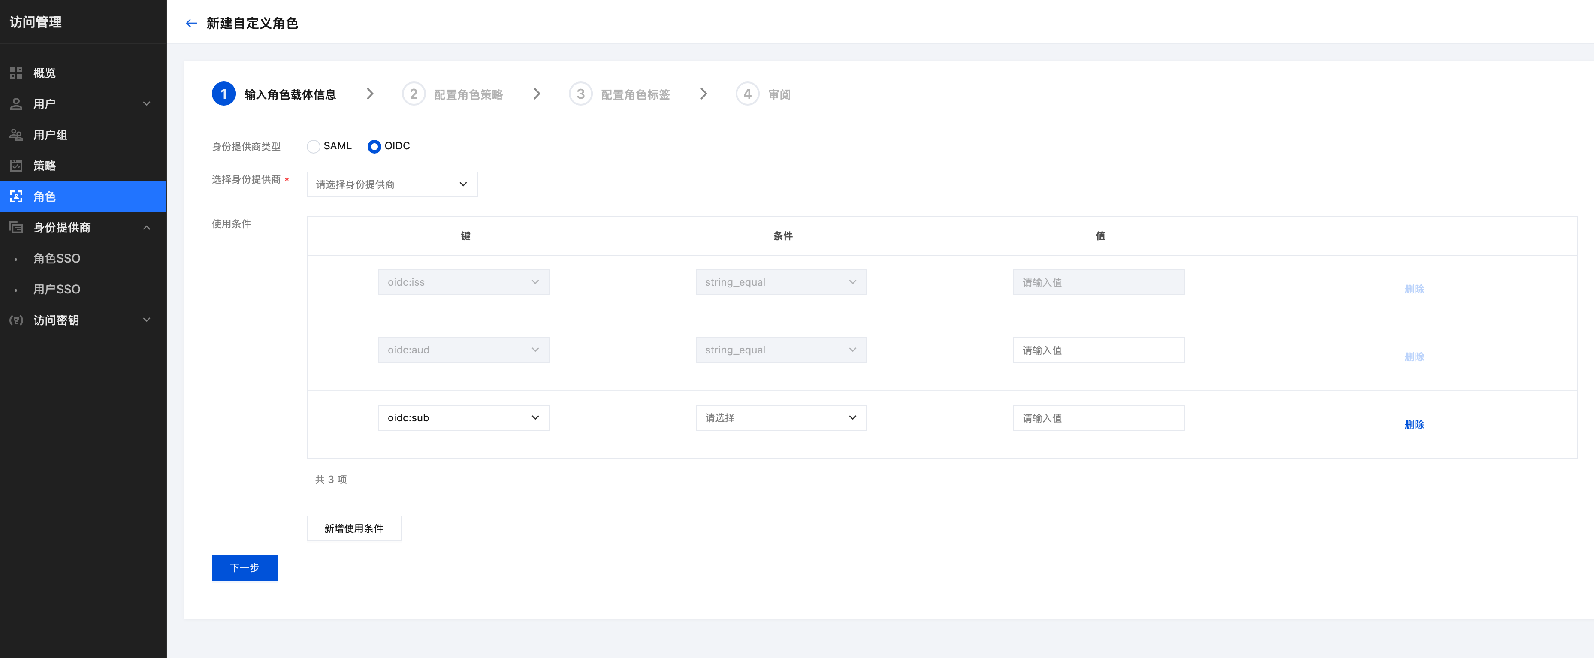Open the 请选择 condition dropdown
Image resolution: width=1594 pixels, height=658 pixels.
coord(781,418)
